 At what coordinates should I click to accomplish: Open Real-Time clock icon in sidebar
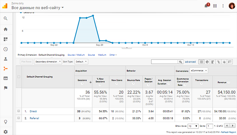(x=6, y=49)
